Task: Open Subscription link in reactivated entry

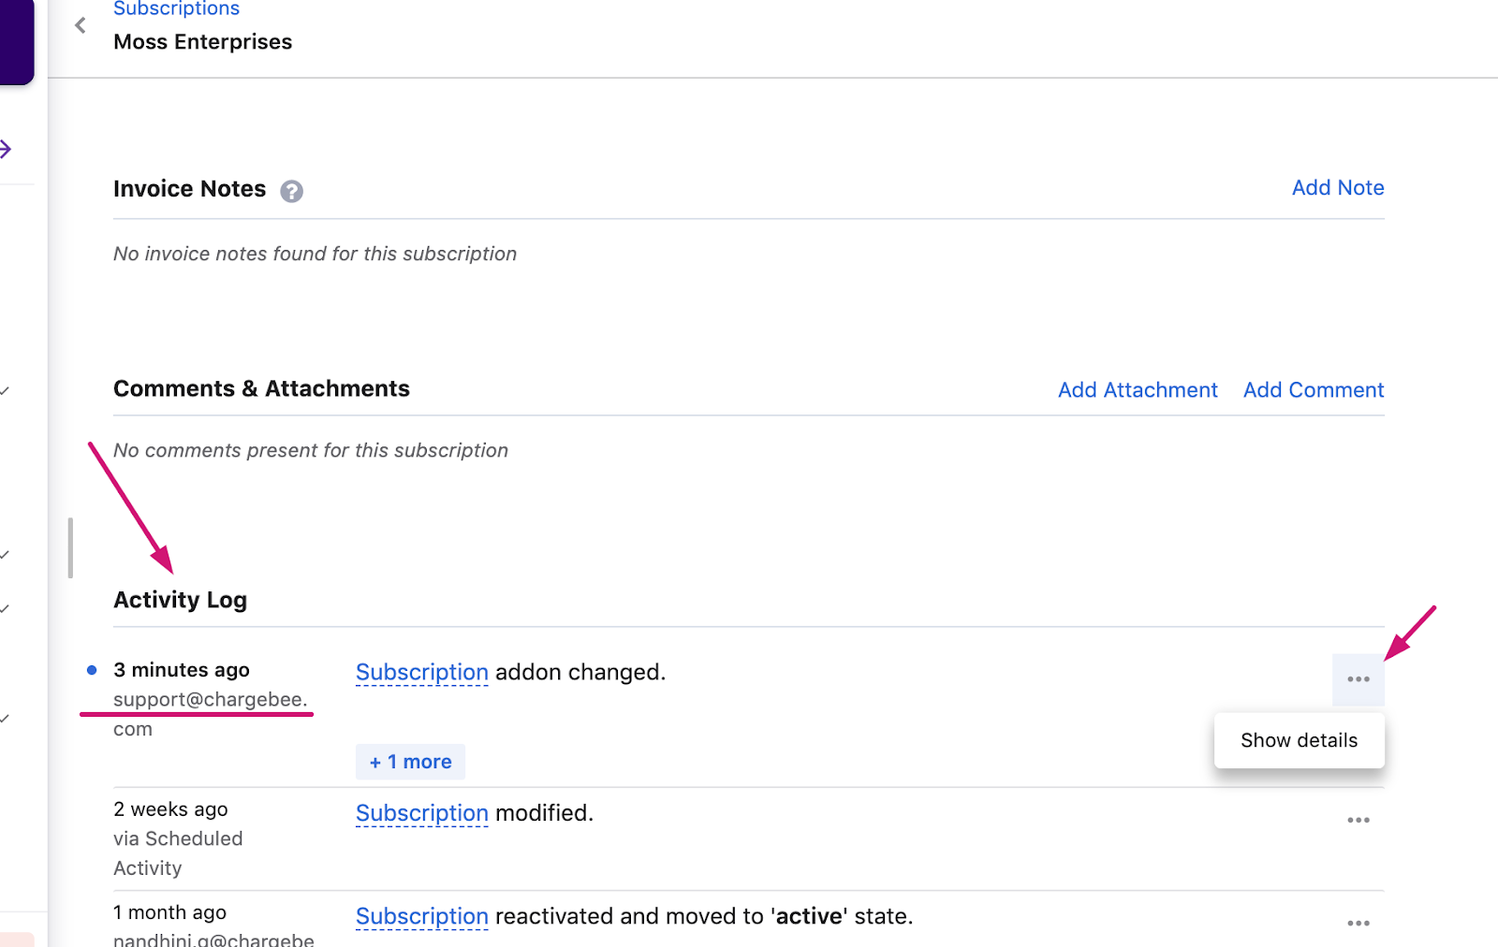Action: pos(421,916)
